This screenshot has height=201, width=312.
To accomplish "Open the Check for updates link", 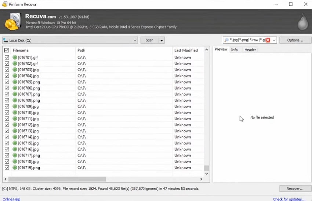I will (x=289, y=199).
